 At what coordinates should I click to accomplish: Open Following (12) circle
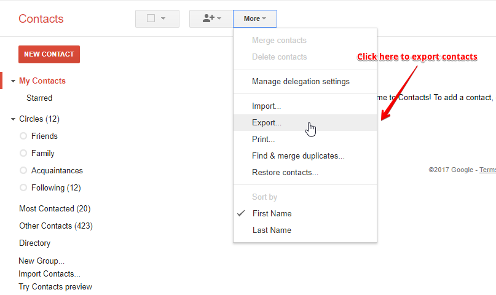coord(56,188)
